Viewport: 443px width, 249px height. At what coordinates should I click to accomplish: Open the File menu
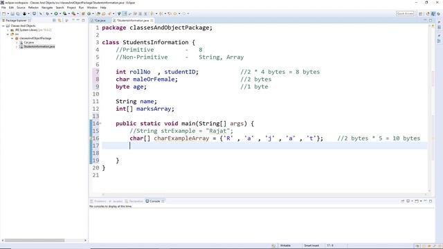click(x=3, y=8)
